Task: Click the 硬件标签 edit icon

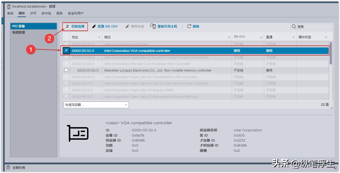Action: 127,26
